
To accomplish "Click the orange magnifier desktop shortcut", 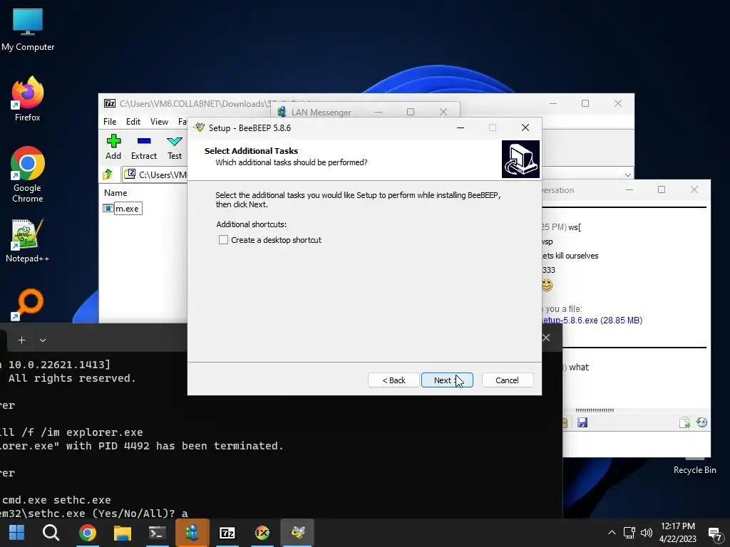I will tap(28, 305).
